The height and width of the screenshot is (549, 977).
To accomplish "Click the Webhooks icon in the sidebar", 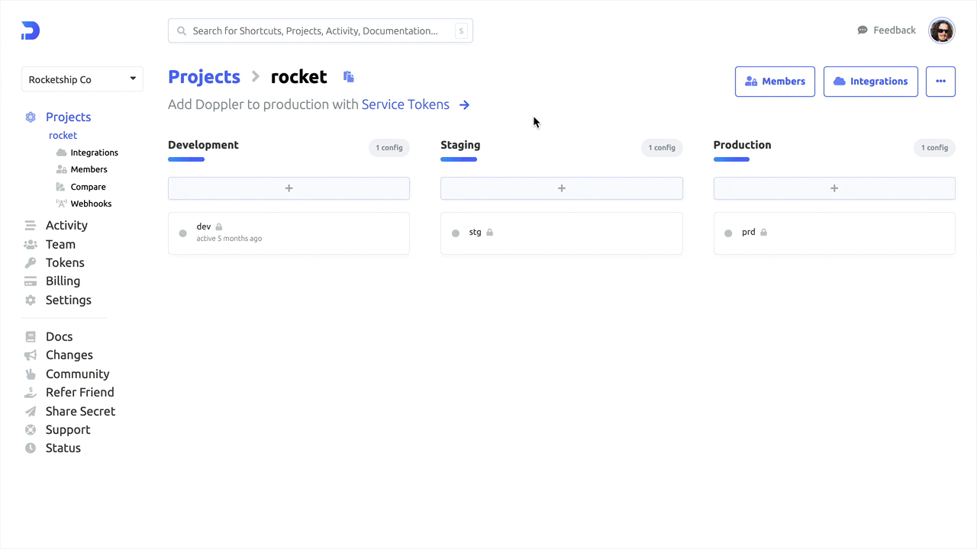I will (62, 204).
